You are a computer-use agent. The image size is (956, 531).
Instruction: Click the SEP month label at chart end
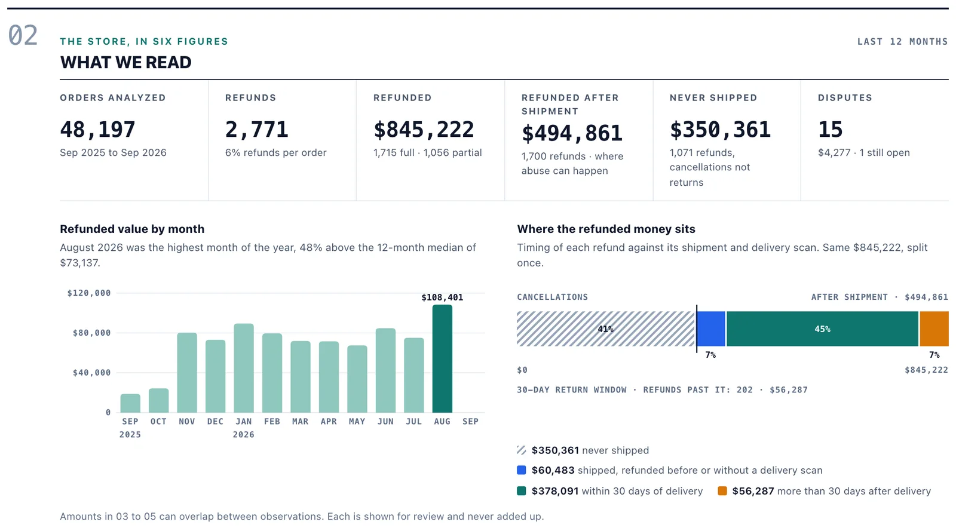[x=471, y=421]
